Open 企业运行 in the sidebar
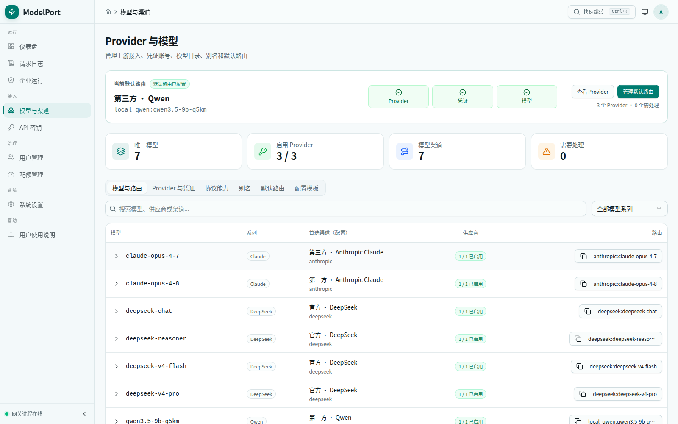 [x=47, y=80]
